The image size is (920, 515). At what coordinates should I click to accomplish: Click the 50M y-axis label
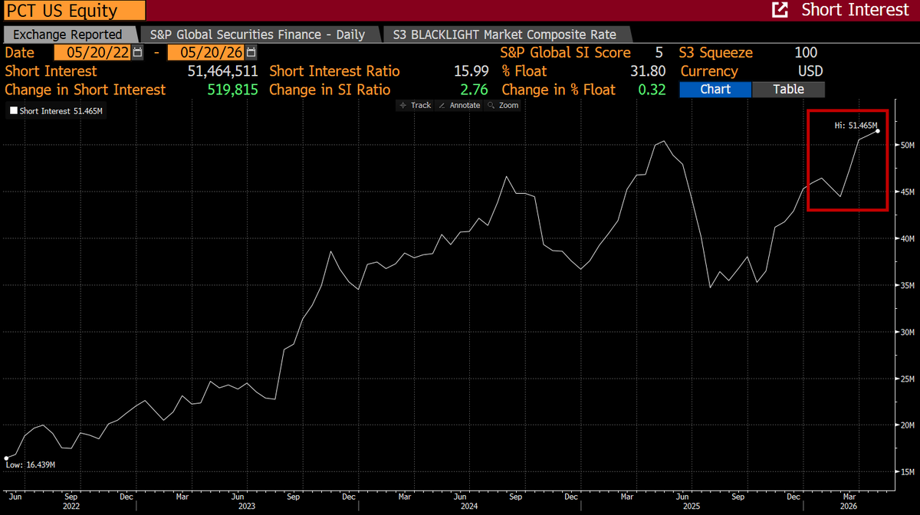click(x=909, y=145)
